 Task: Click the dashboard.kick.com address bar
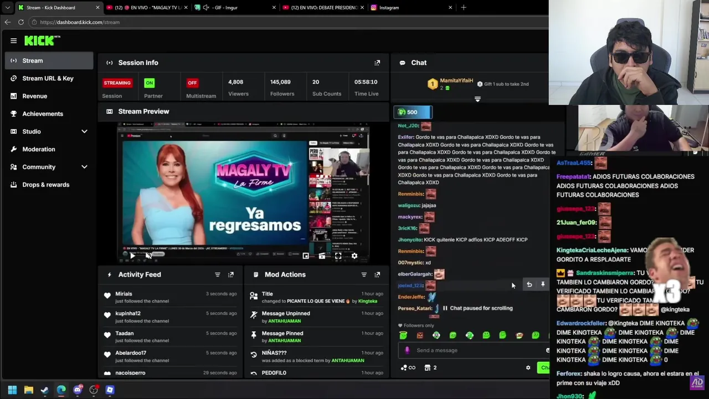coord(288,22)
